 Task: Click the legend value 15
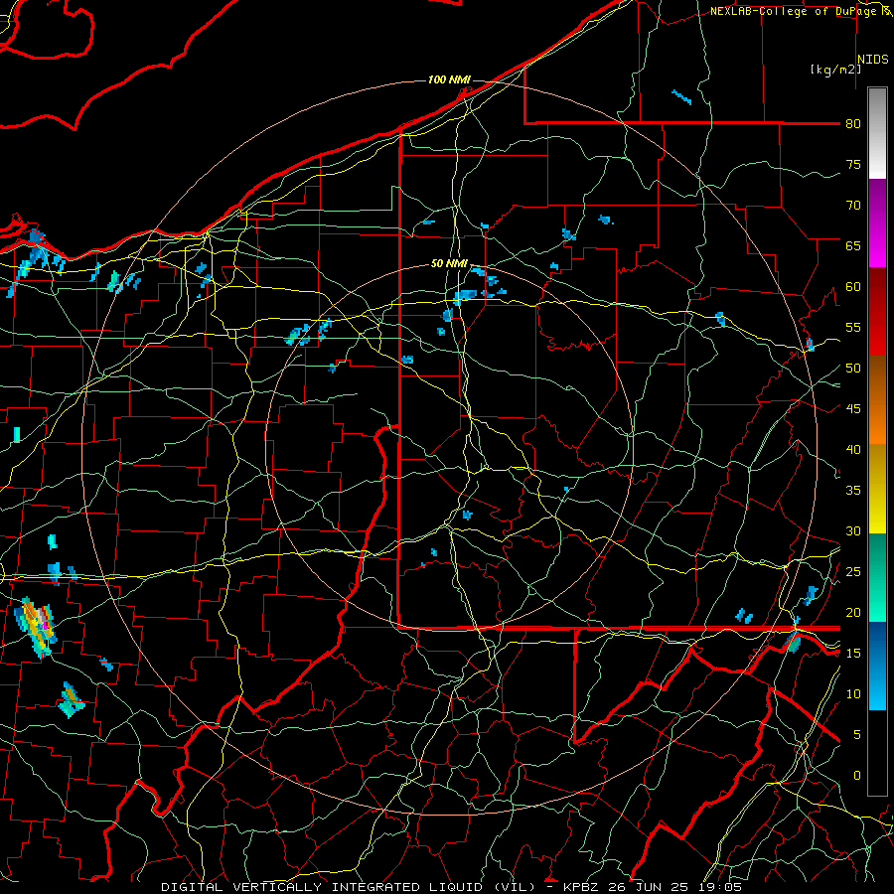(x=853, y=654)
